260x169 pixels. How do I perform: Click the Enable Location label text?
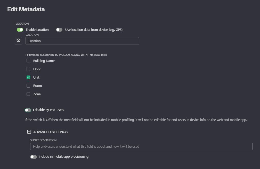[37, 30]
